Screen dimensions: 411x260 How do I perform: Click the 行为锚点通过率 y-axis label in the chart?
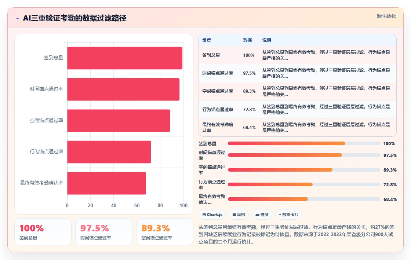[x=46, y=151]
